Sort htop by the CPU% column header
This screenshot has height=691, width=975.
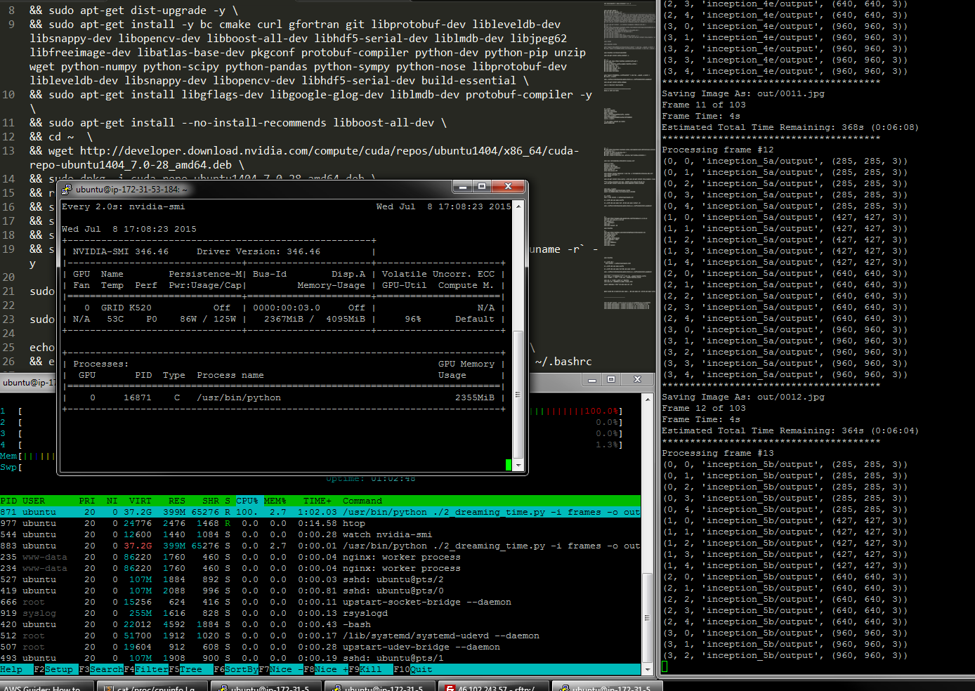pos(247,501)
